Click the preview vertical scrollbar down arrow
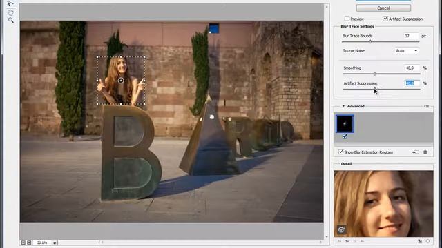442x248 pixels. [327, 237]
